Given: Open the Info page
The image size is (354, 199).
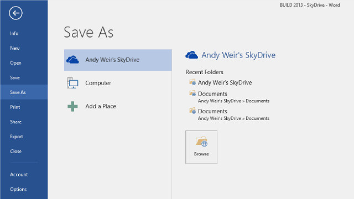Looking at the screenshot, I should click(x=14, y=33).
